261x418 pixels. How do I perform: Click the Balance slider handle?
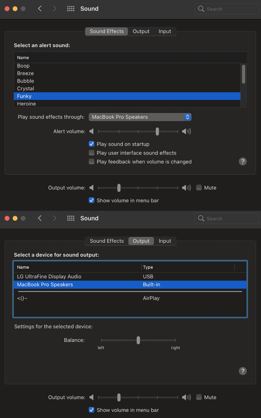point(138,340)
